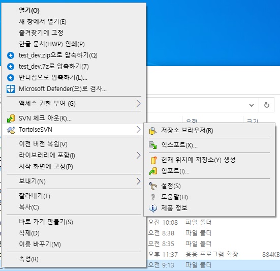The image size is (280, 271).
Task: Click the row dated 오전 10:08
Action: click(x=213, y=223)
